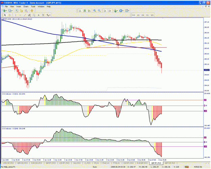Switch to the EURJPY,M15 chart tab
Viewport: 211px width, 169px height.
129,163
